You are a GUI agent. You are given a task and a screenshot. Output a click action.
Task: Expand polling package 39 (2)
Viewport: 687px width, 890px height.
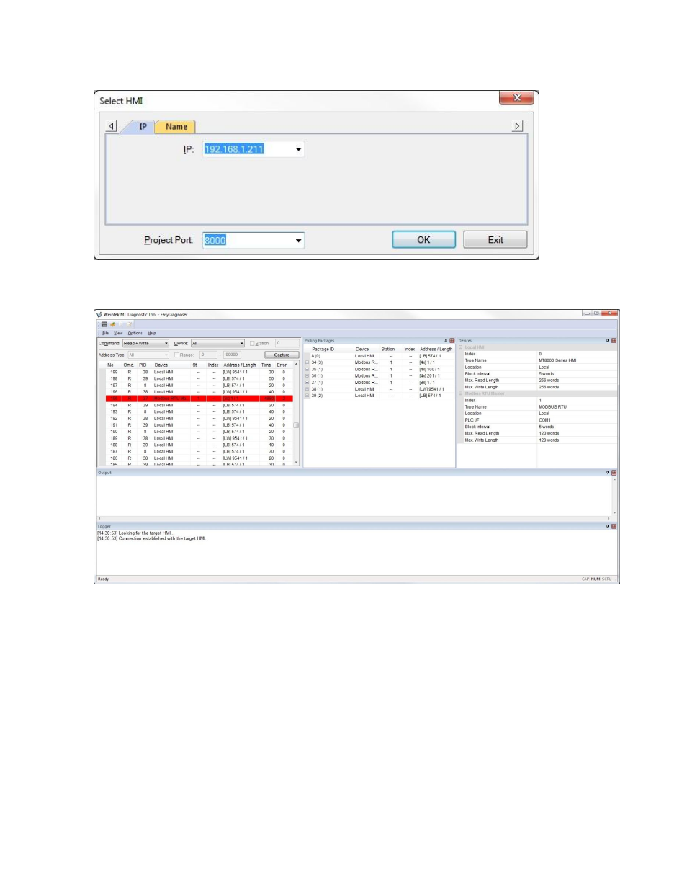point(307,396)
